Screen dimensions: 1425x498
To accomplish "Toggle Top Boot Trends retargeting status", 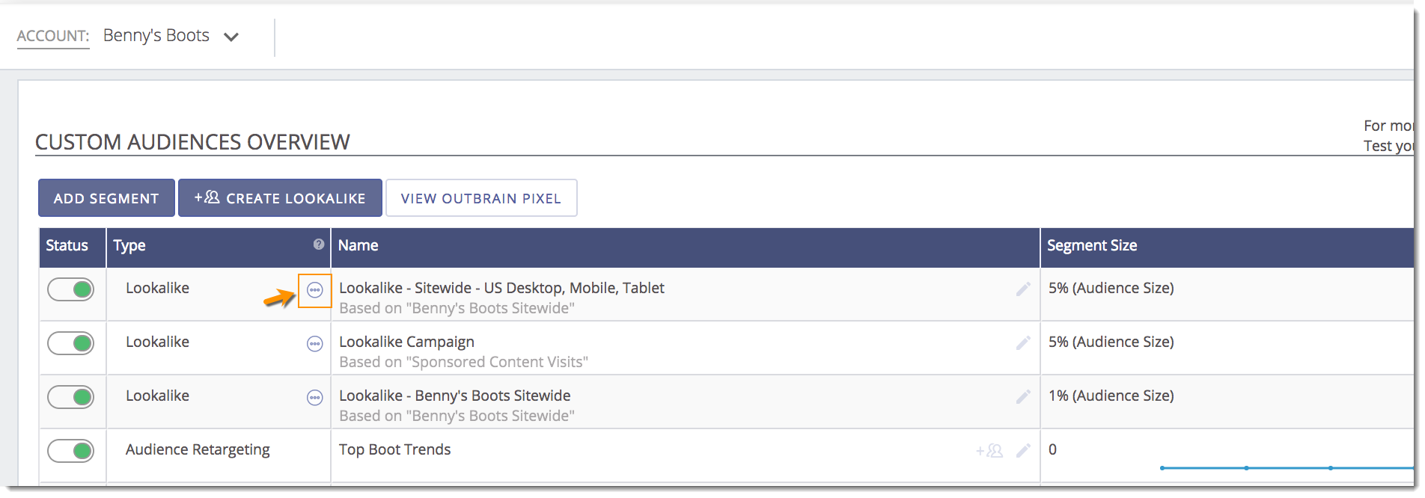I will [71, 451].
